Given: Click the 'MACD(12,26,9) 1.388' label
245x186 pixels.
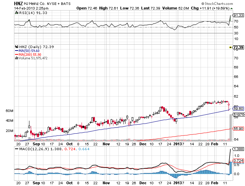Looking at the screenshot, I should (40, 149).
